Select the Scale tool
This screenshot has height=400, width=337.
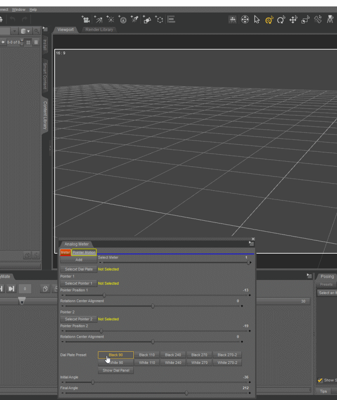click(305, 20)
